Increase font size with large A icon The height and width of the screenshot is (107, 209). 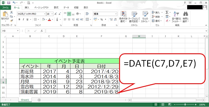(x=56, y=14)
